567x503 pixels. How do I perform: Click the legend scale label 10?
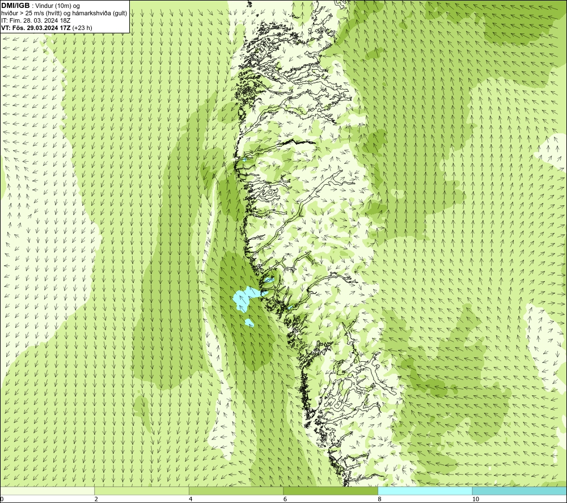click(x=476, y=500)
